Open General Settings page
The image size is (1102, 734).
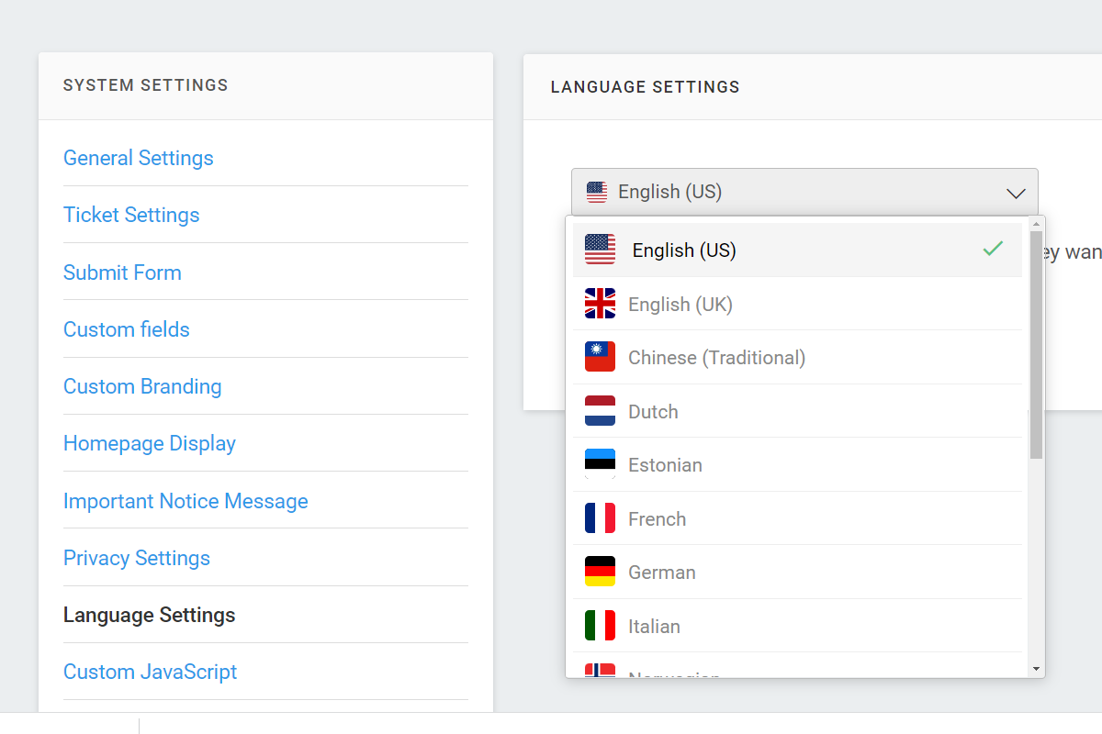click(139, 158)
